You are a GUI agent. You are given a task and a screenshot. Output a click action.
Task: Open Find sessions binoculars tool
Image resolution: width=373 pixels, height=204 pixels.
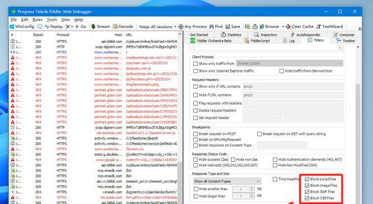(215, 27)
